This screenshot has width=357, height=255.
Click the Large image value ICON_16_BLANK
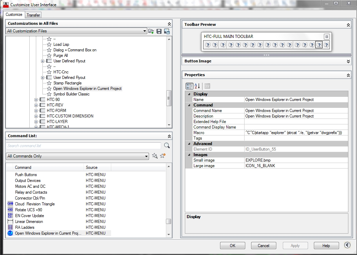point(296,166)
